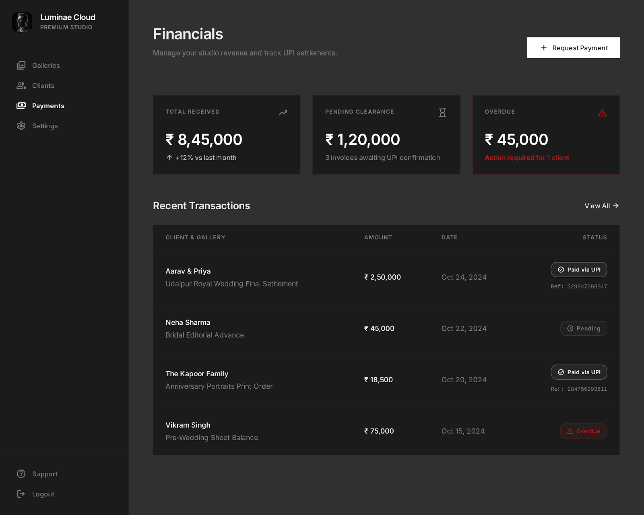
Task: Click the 'Recent Transactions' heading
Action: [202, 206]
